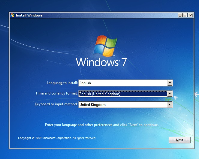
Task: Click the 'Enter your language' instruction text
Action: 102,125
